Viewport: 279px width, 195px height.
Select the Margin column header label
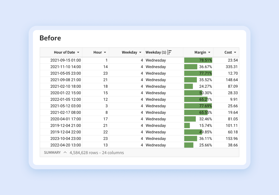click(200, 52)
